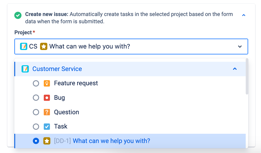
Task: Choose the Bug issue type radio button
Action: point(36,97)
